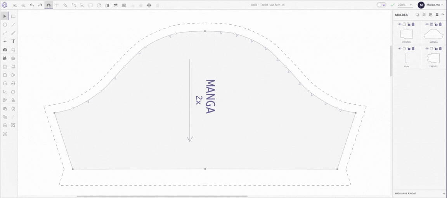
Task: Edit the project title 003 - Tshirt -Ad fem
Action: point(266,5)
